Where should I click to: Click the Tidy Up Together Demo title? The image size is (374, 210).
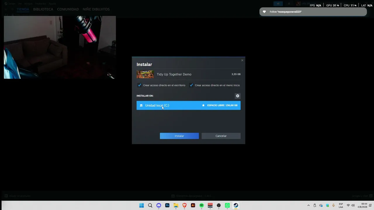pos(174,74)
